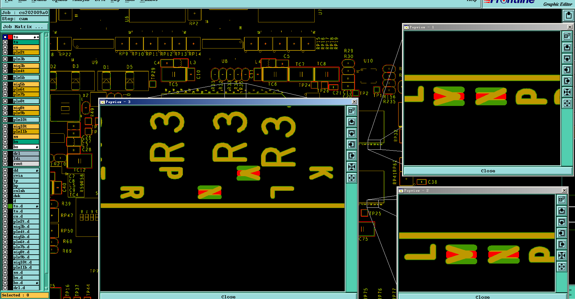Select the 'cvia' layer name
This screenshot has width=575, height=299.
pos(26,176)
